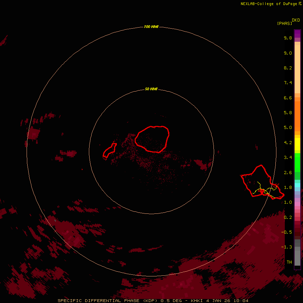Click the KHKI 4 JAN 26 10:04 timestamp
The image size is (303, 303).
point(220,301)
